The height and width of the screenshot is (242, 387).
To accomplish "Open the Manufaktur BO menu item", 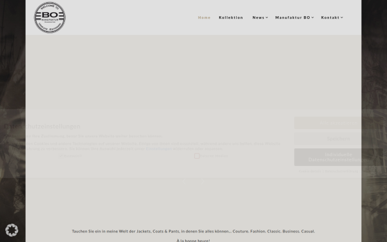I will [293, 17].
